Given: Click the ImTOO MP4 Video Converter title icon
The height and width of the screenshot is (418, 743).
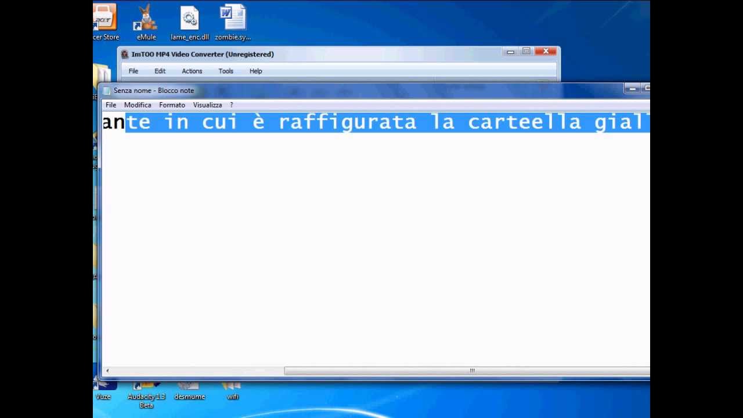Looking at the screenshot, I should [125, 54].
